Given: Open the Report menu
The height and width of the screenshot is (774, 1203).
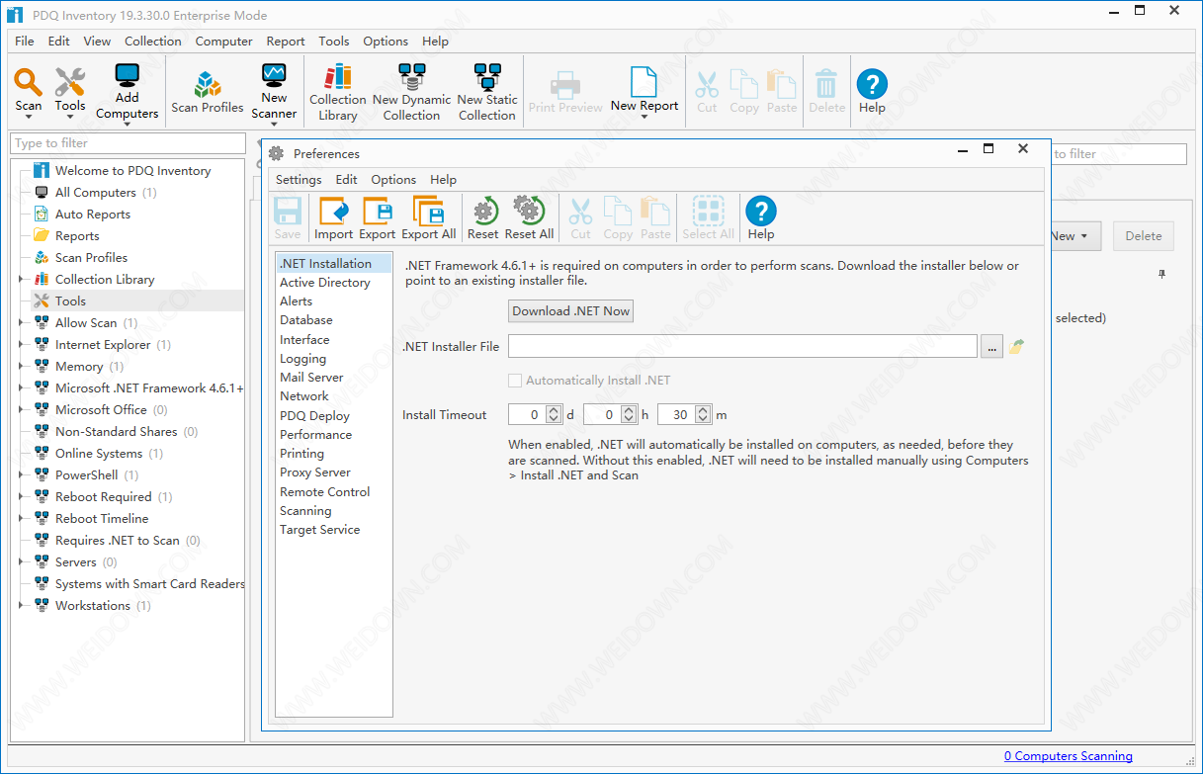Looking at the screenshot, I should pos(286,42).
